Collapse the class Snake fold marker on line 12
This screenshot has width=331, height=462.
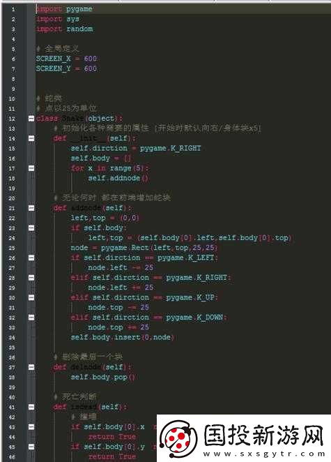coord(31,119)
